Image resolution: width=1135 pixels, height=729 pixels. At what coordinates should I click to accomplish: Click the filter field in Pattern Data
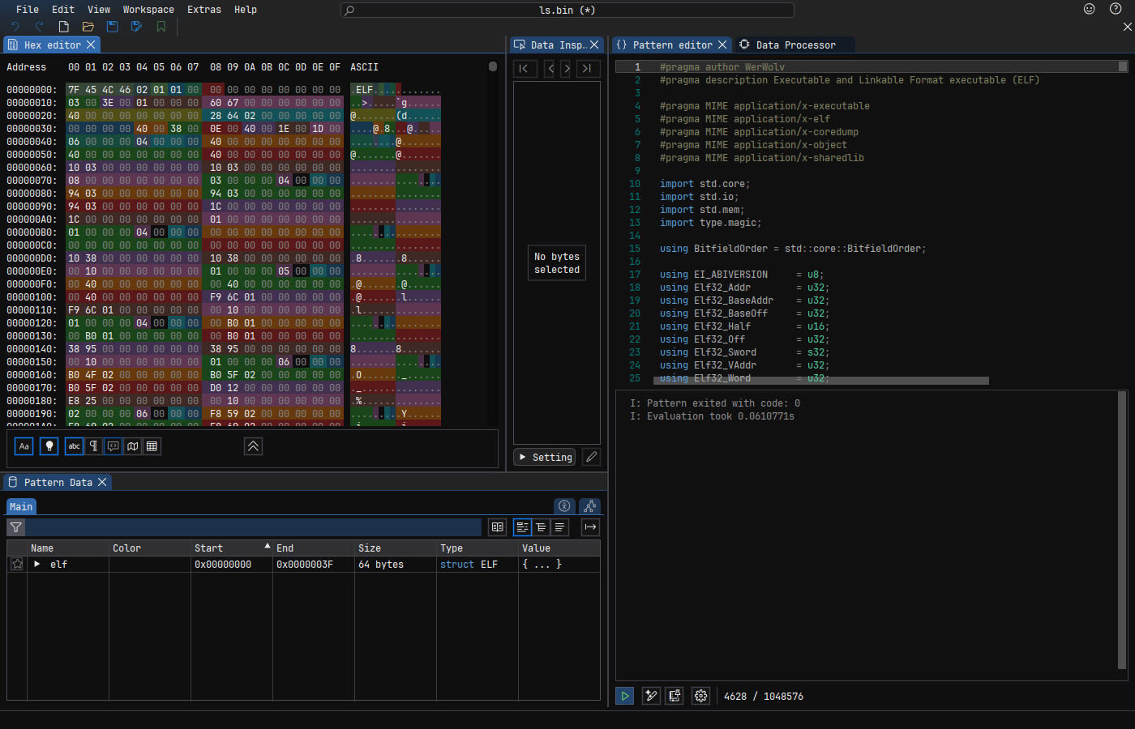coord(253,527)
